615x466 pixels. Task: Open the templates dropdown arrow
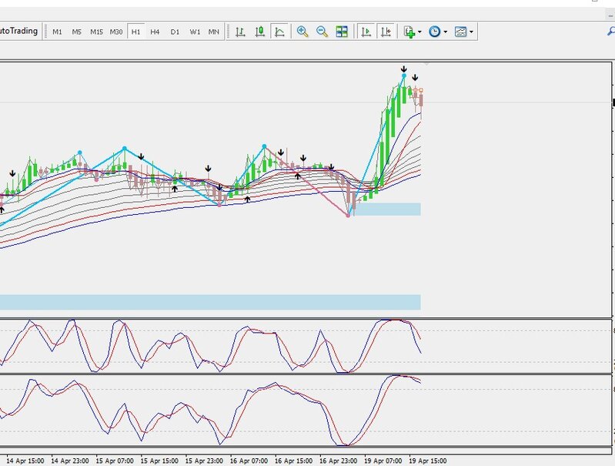click(x=471, y=32)
